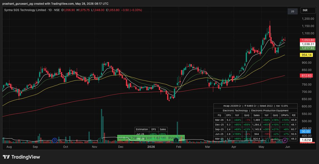Open the November earnings E marker

pyautogui.click(x=100, y=140)
